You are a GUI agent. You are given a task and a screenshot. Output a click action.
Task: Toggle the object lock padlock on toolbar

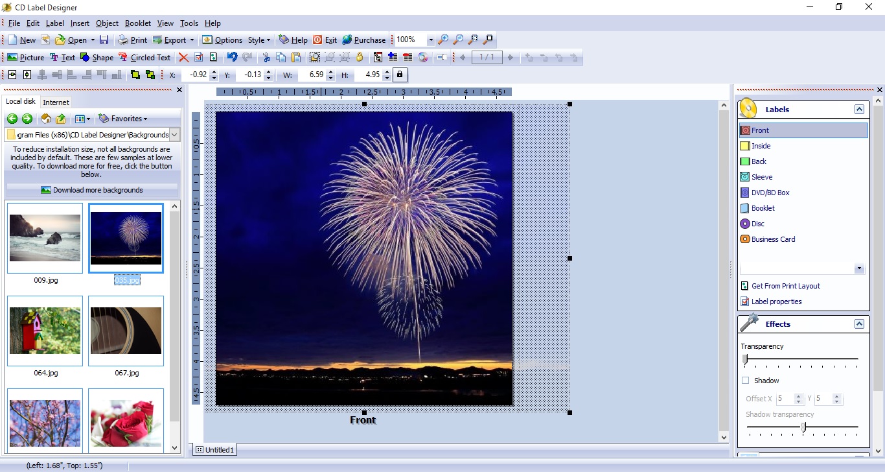[360, 57]
